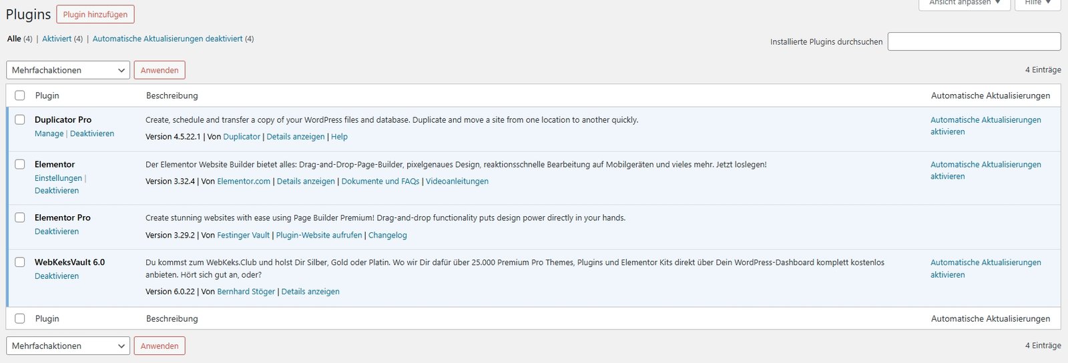The height and width of the screenshot is (363, 1068).
Task: Open Elementor 'Videoanleitungen' link
Action: (x=457, y=181)
